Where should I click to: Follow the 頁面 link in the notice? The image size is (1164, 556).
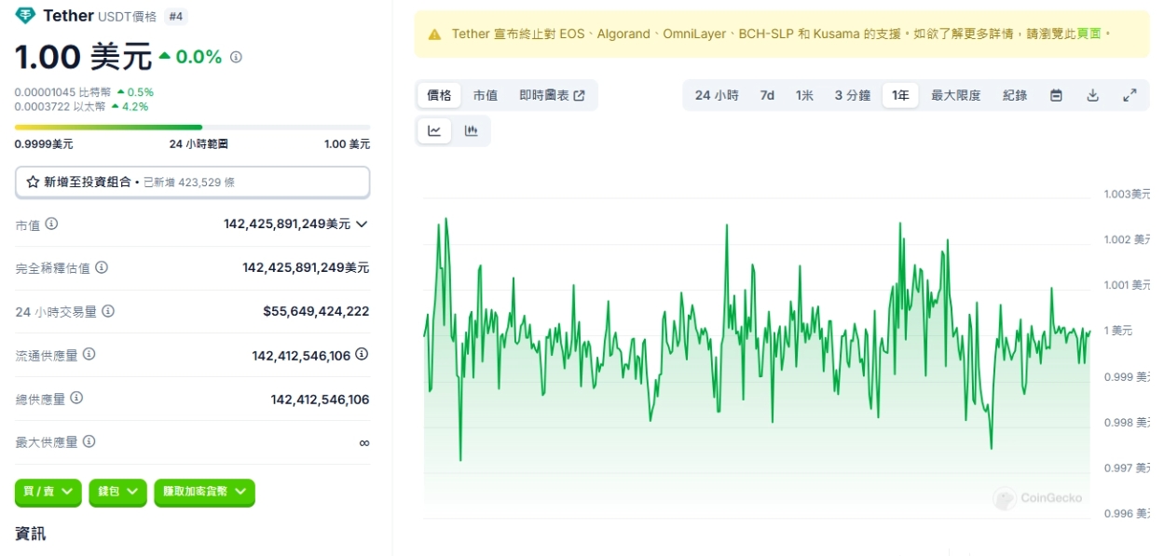tap(1089, 34)
